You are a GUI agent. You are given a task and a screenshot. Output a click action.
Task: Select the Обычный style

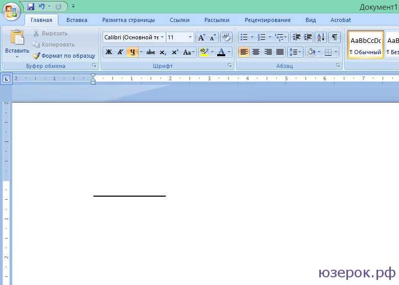[366, 45]
